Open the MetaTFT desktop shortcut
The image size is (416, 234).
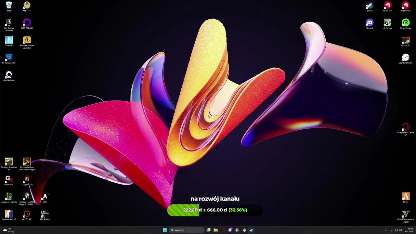[x=27, y=6]
